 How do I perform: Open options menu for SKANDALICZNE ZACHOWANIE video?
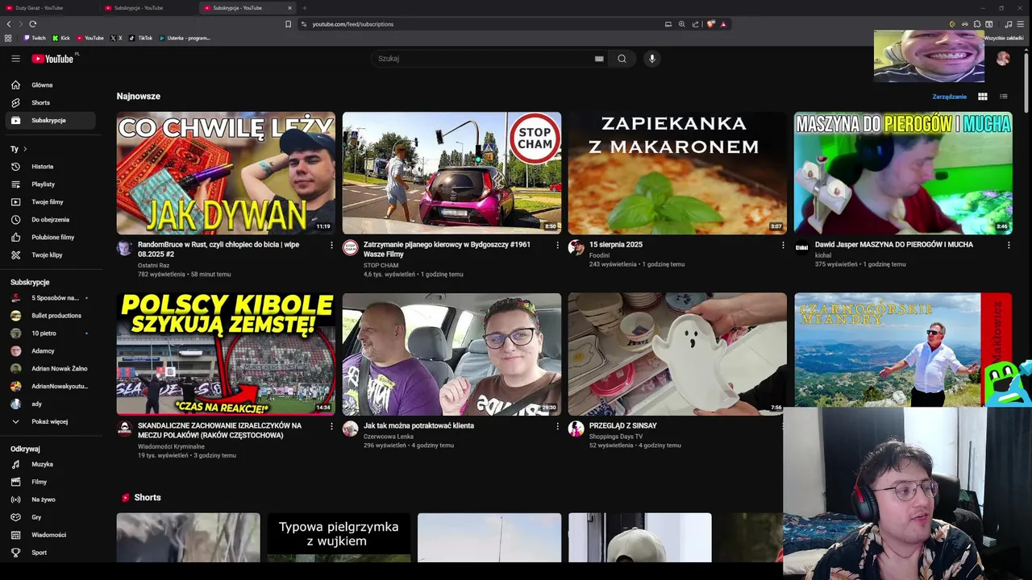click(x=331, y=426)
